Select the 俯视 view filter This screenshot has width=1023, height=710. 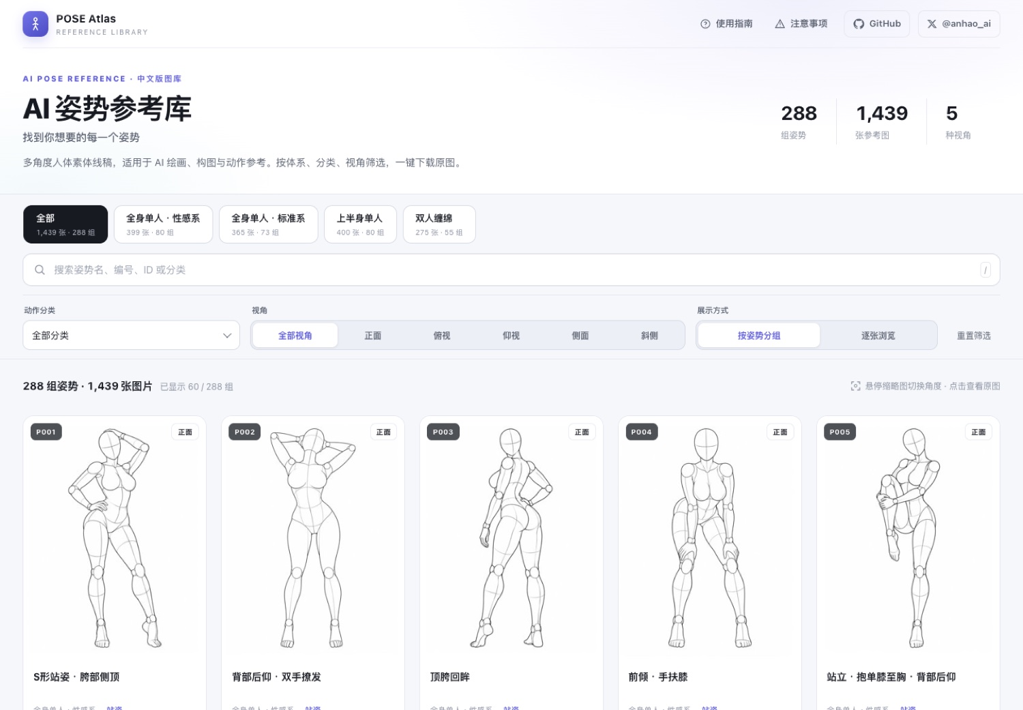click(x=442, y=336)
